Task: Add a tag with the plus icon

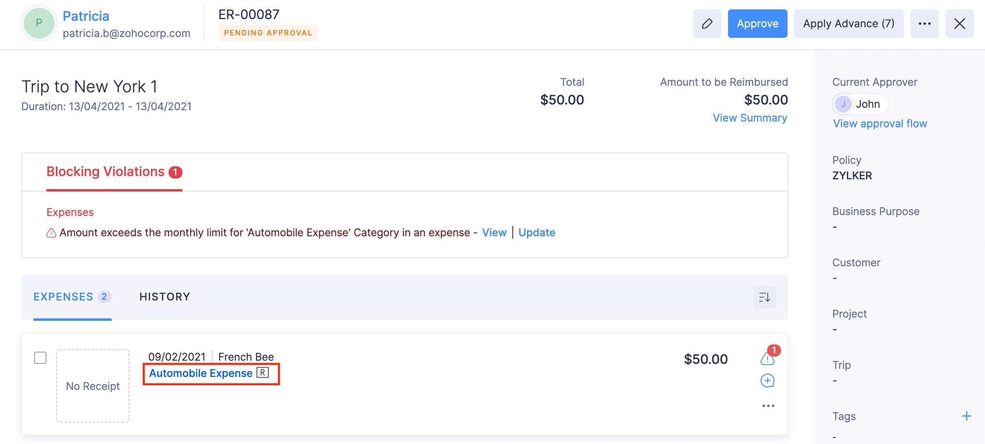Action: 966,416
